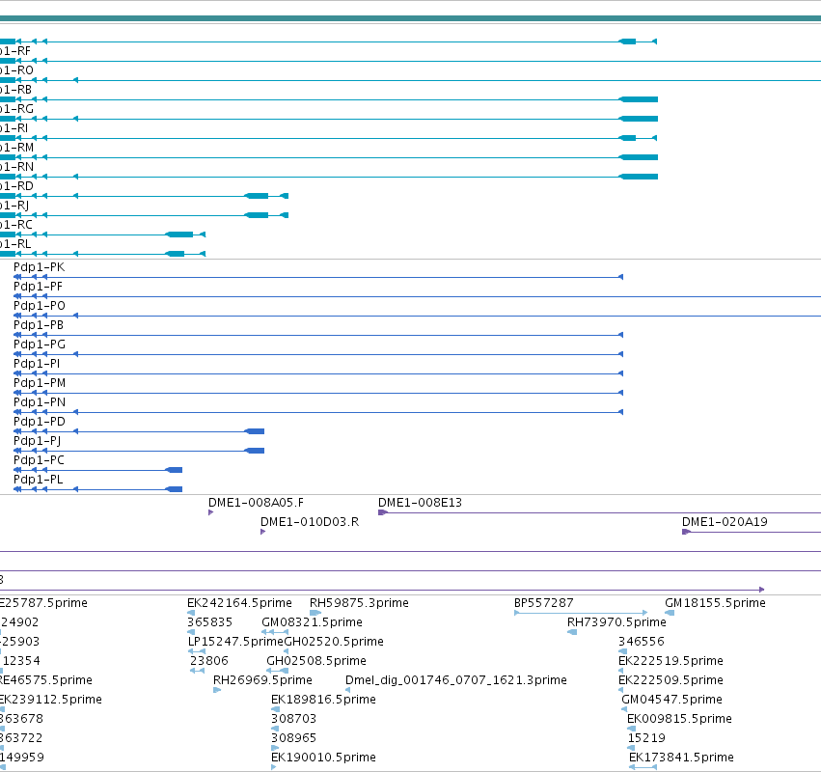Open the DME1-008E13 feature label

420,503
